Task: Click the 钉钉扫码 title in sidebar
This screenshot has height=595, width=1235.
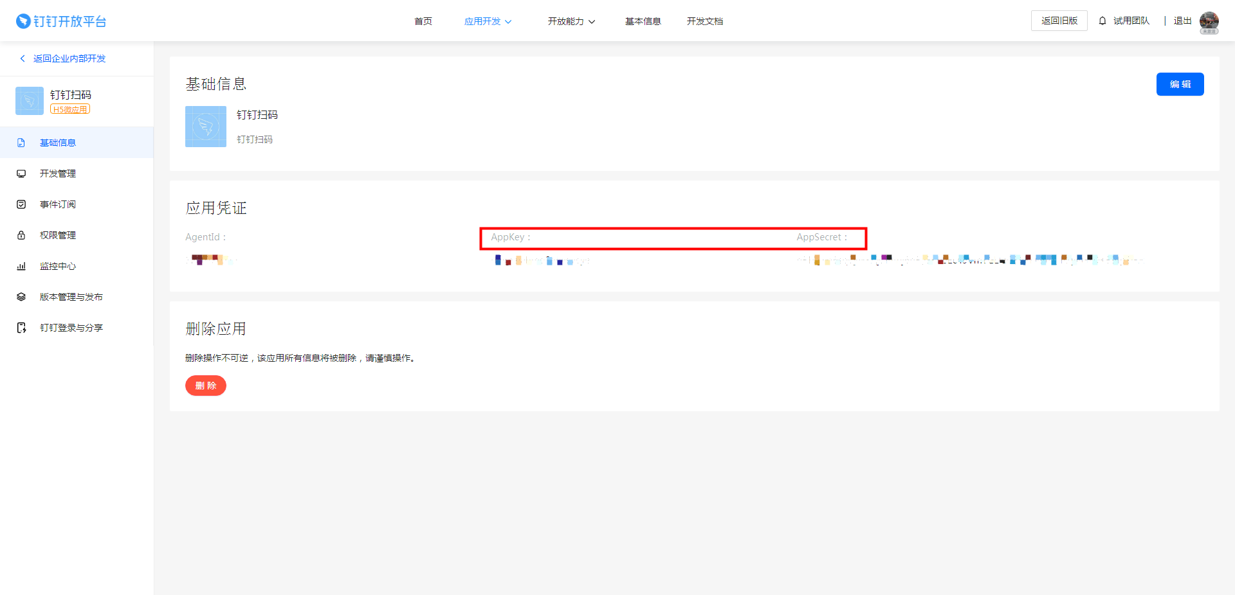Action: click(71, 94)
